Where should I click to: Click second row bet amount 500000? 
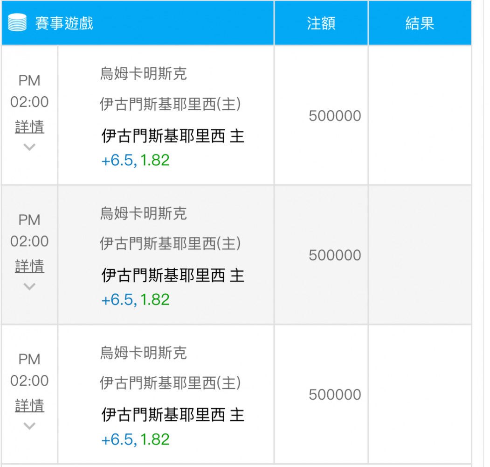point(335,255)
